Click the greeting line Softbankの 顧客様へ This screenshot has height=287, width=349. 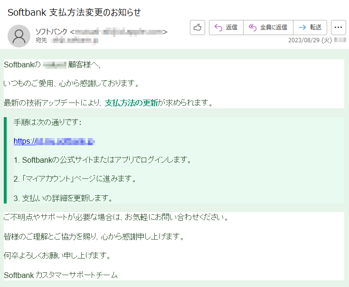[x=52, y=65]
